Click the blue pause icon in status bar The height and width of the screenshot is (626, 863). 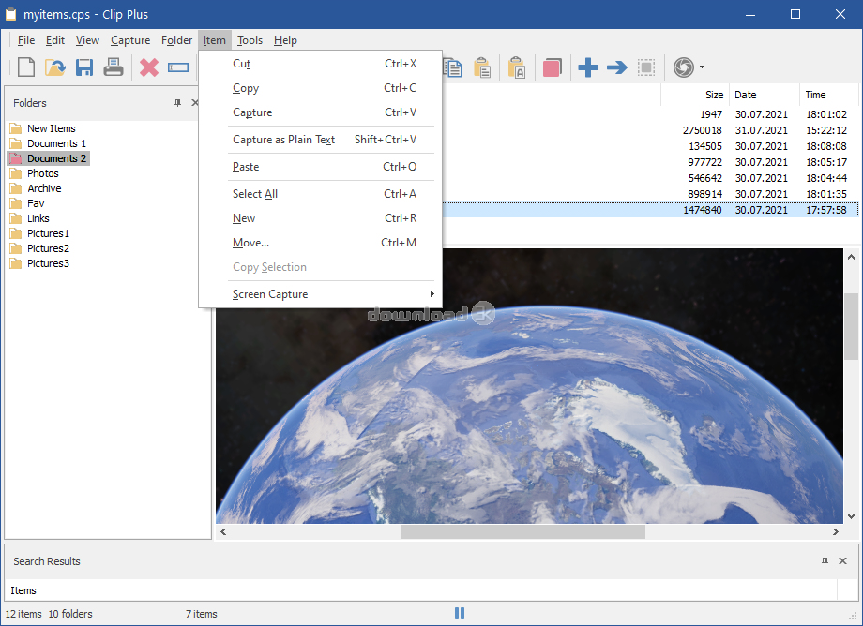click(x=460, y=613)
